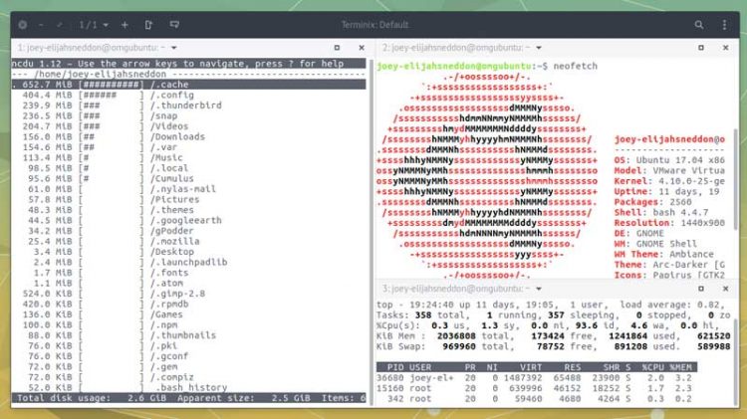
Task: Select the /.themes row in ncdu
Action: coord(189,210)
